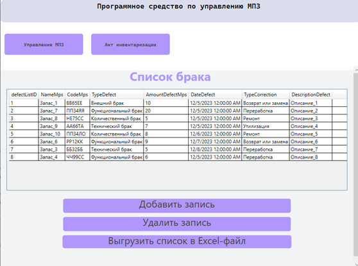
Task: Select Технический брак in the Запас_9 row
Action: 117,127
